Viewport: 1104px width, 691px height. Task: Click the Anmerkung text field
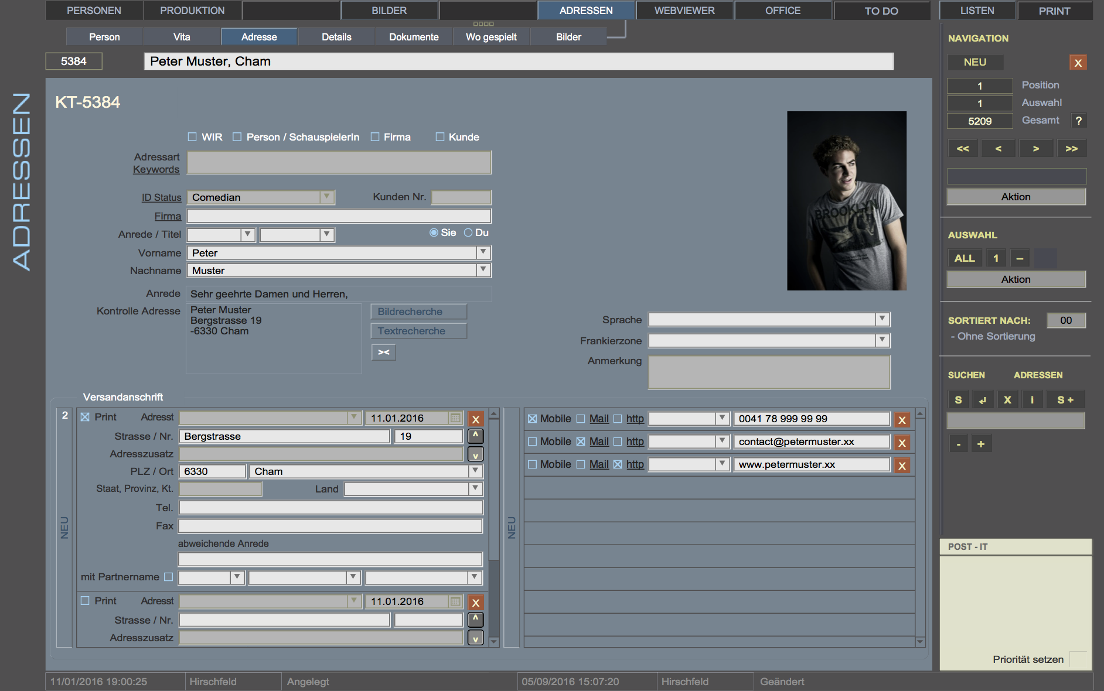pos(769,372)
